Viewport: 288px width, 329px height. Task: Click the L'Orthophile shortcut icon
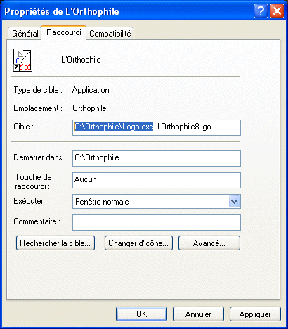[x=22, y=60]
